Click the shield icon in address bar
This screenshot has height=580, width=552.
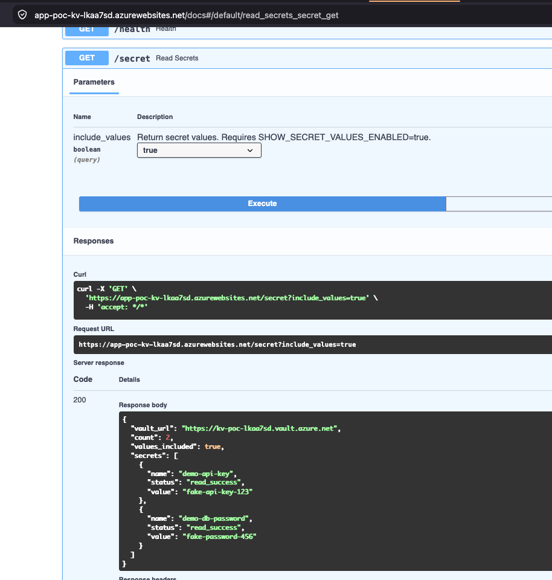(22, 14)
